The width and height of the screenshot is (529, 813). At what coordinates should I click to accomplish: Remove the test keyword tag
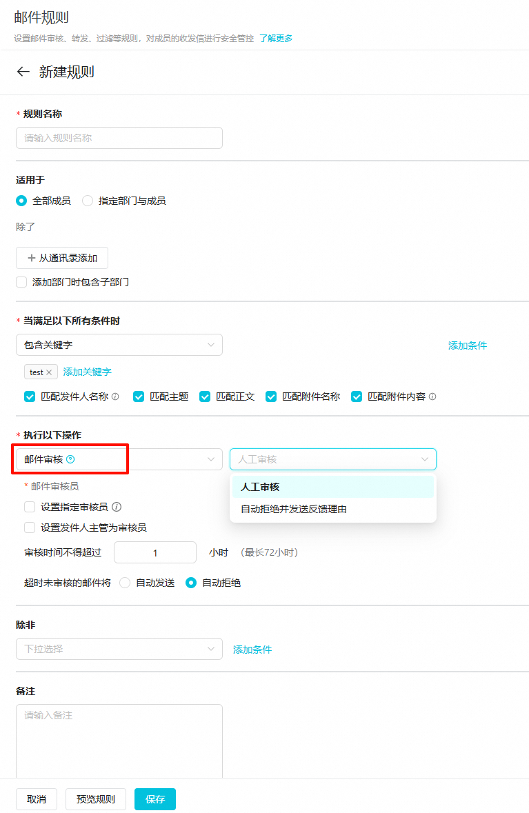pyautogui.click(x=49, y=372)
